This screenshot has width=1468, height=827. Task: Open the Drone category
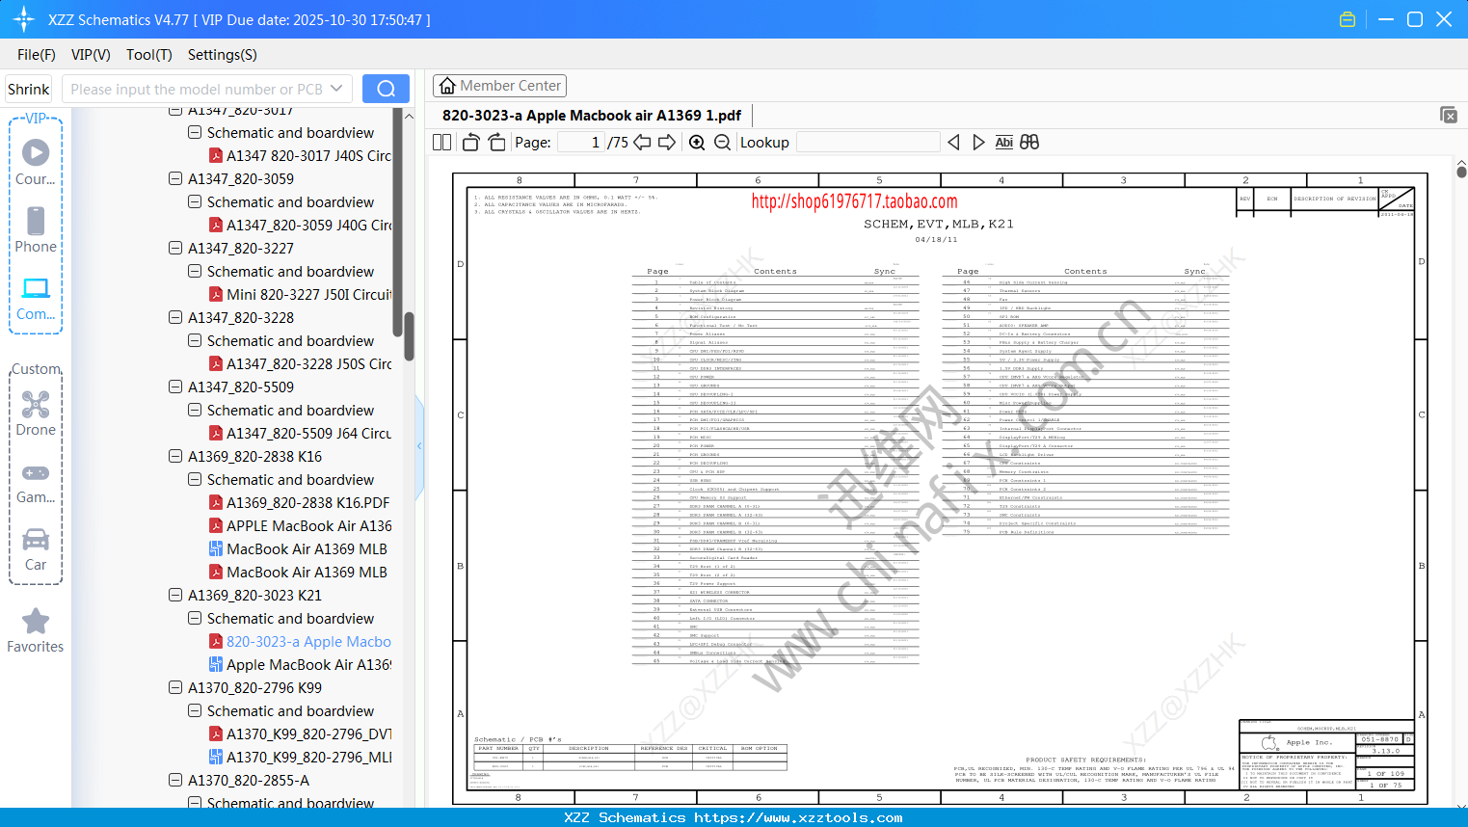[36, 414]
